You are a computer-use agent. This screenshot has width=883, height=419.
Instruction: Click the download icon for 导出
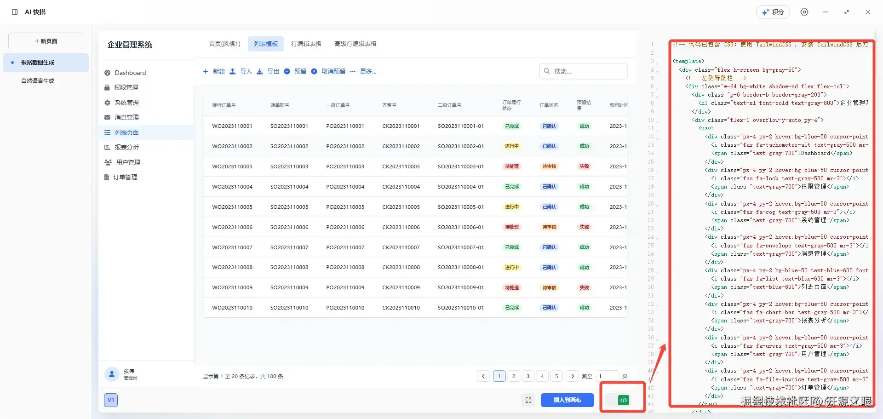[x=260, y=71]
